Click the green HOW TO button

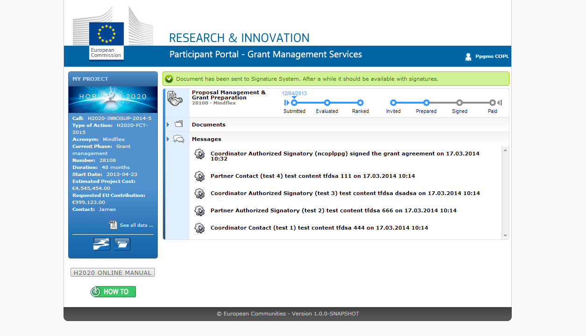pos(113,292)
